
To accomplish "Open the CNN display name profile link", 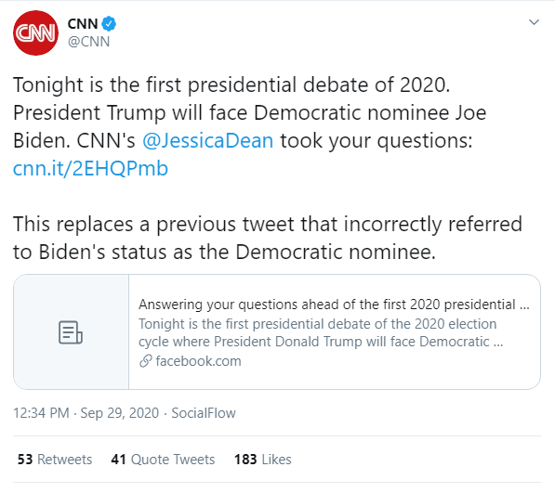I will pyautogui.click(x=83, y=24).
